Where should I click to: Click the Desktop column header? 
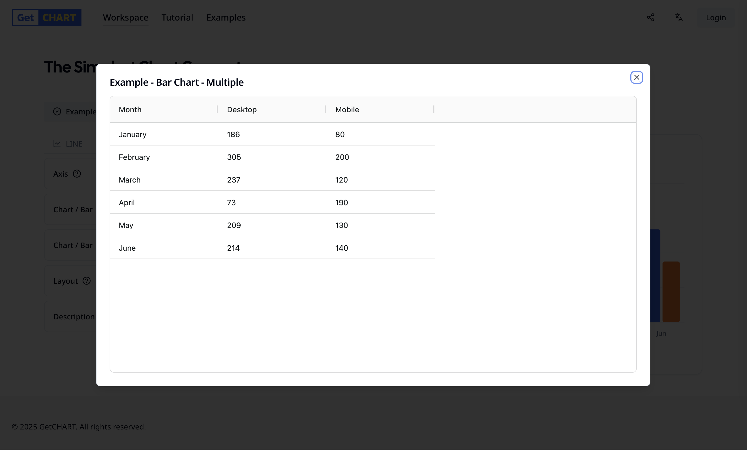click(272, 109)
